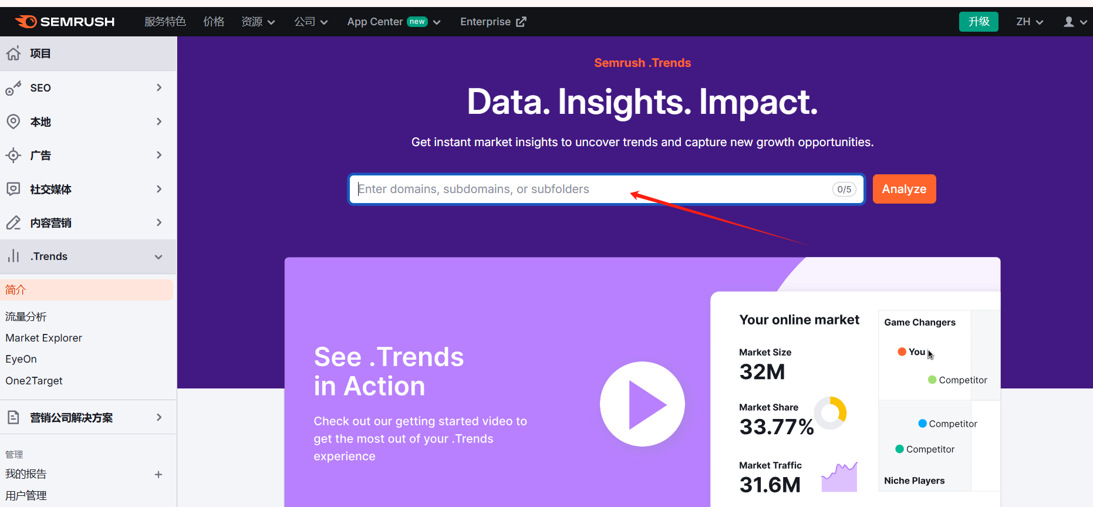Click the Game Changers label
Viewport: 1093px width, 507px height.
[x=920, y=322]
